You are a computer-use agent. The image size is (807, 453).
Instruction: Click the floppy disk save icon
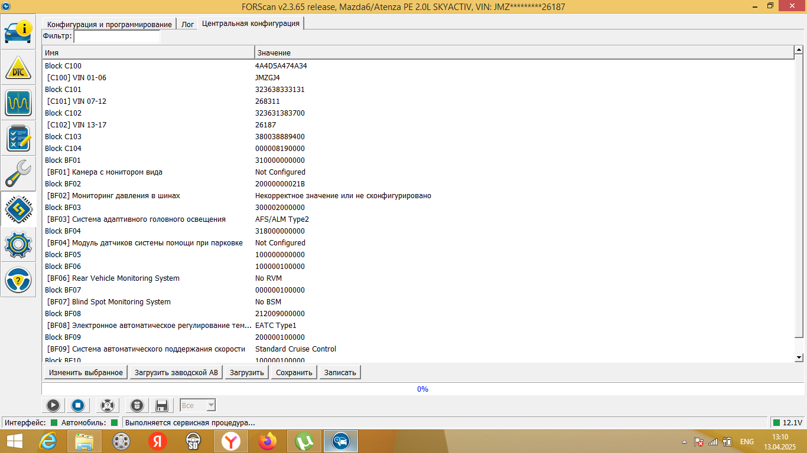(161, 405)
